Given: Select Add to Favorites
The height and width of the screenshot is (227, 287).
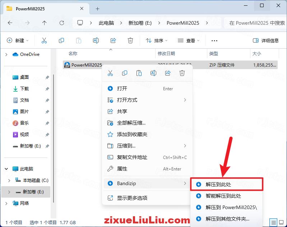Looking at the screenshot, I should (x=148, y=134).
